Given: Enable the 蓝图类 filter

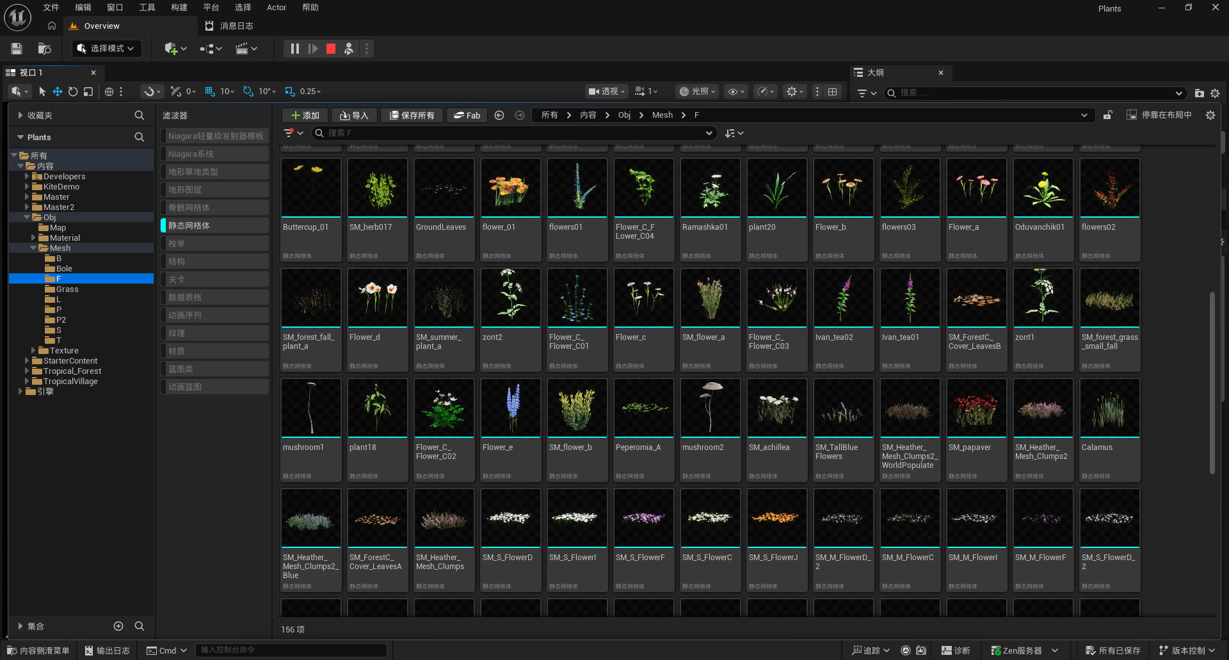Looking at the screenshot, I should click(x=214, y=369).
